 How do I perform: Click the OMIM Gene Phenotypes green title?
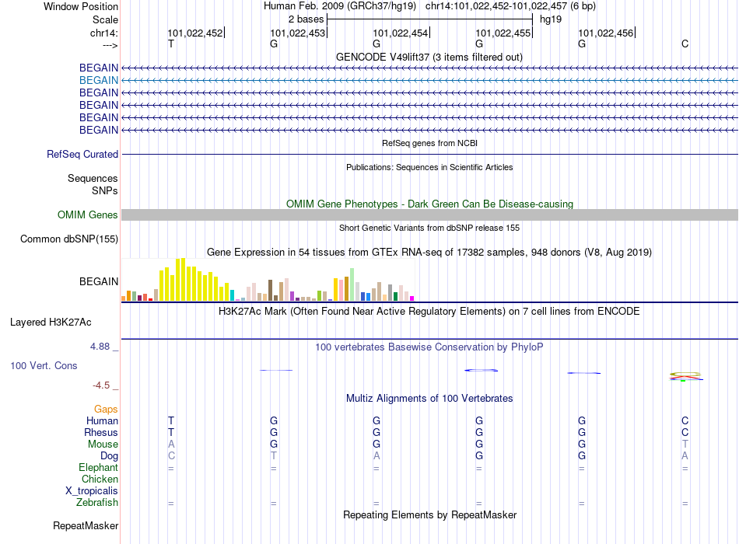point(430,204)
